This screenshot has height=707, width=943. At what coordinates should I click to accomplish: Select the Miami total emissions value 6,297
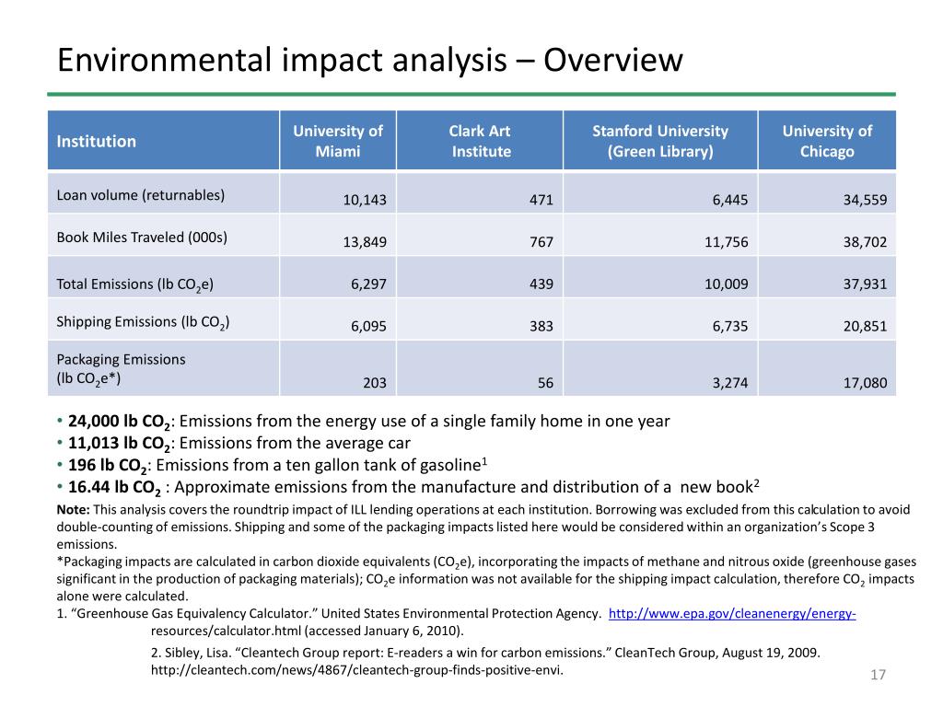click(368, 284)
